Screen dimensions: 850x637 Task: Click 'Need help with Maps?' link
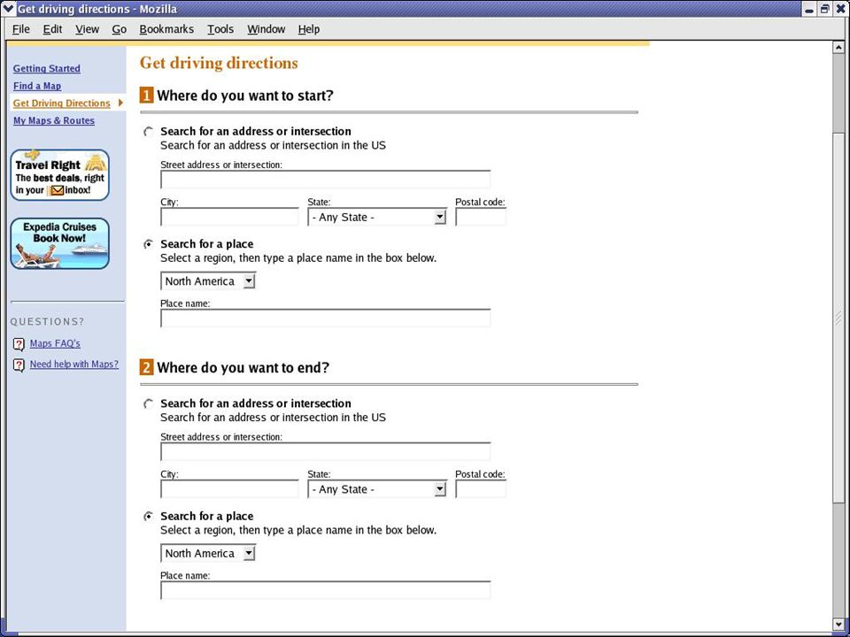coord(73,364)
